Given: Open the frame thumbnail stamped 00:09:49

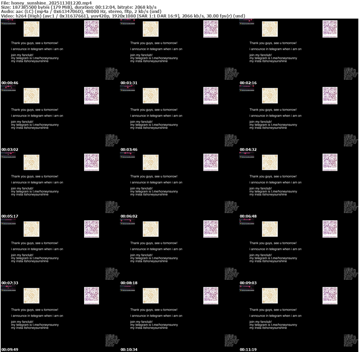Looking at the screenshot, I should [60, 319].
